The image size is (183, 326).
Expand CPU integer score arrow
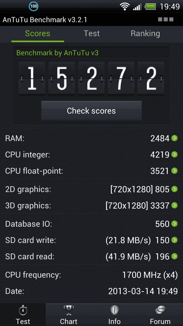(x=175, y=154)
